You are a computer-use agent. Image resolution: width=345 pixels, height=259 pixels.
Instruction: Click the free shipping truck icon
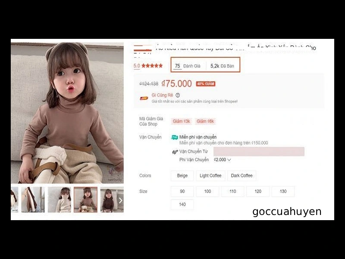(175, 137)
